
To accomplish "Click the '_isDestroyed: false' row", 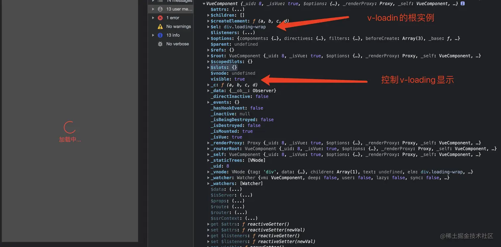I will click(x=236, y=125).
